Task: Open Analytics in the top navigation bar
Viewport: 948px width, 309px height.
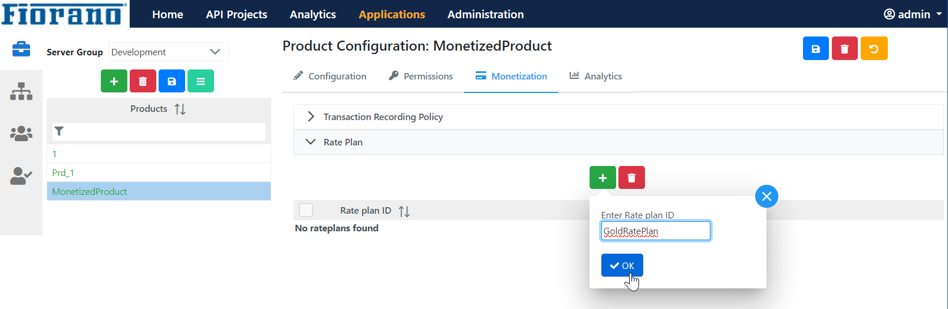Action: coord(312,14)
